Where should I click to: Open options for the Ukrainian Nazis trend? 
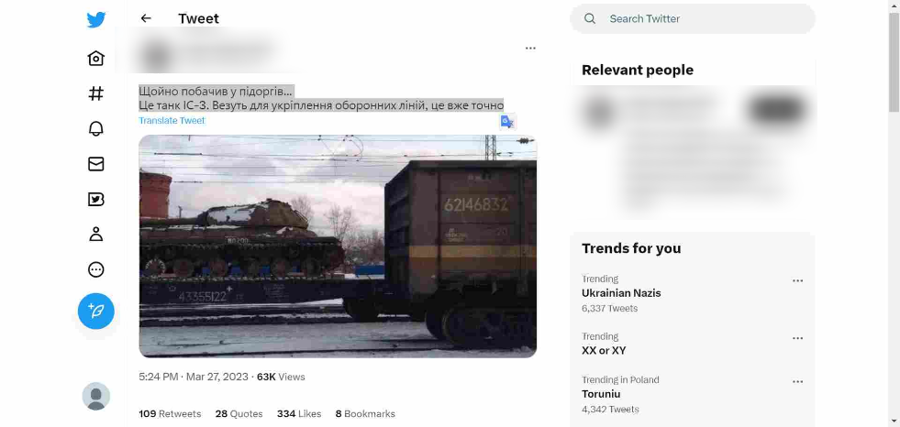797,280
